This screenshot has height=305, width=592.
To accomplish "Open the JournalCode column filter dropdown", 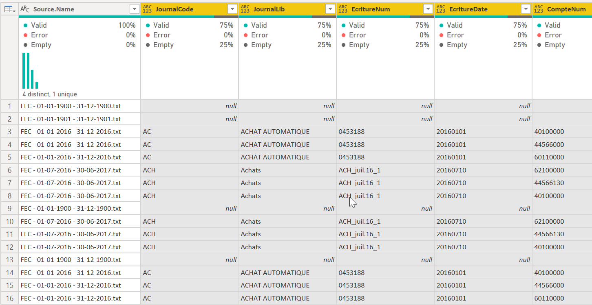I will 232,9.
